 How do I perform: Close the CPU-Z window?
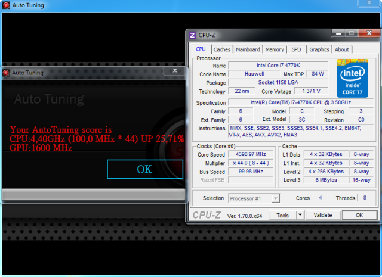pyautogui.click(x=369, y=33)
